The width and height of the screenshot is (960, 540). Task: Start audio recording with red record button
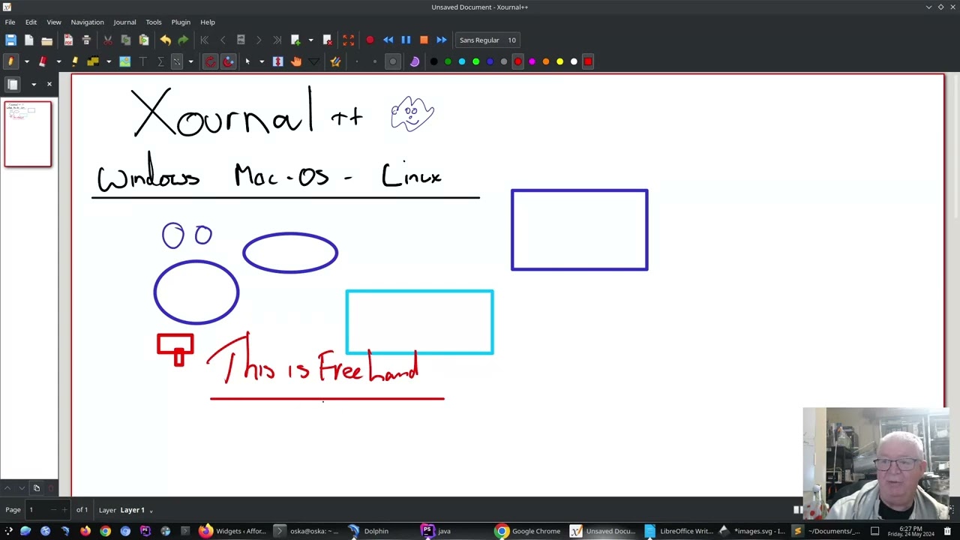[370, 40]
